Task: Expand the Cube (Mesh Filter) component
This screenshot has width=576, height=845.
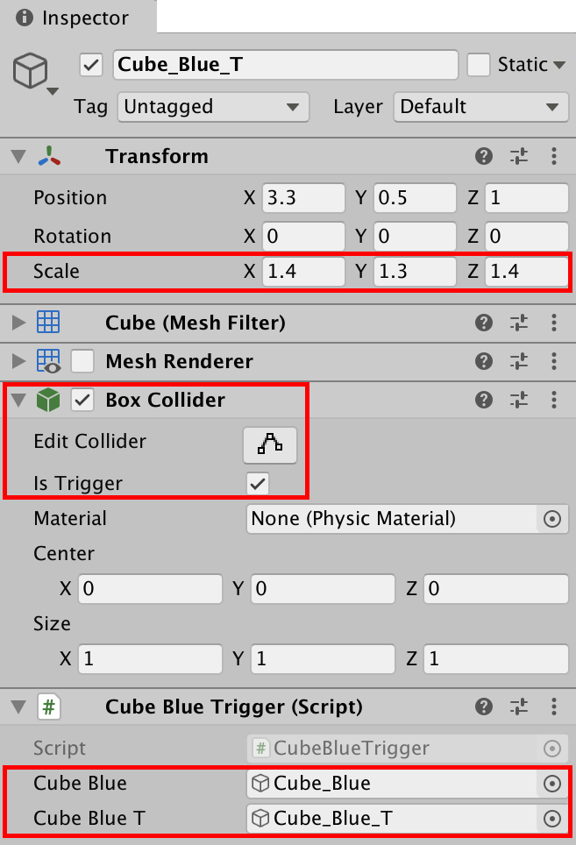Action: click(x=18, y=323)
